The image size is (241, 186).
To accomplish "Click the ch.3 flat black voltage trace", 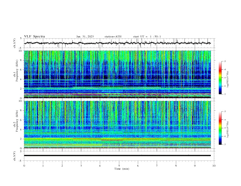I will click(x=117, y=156).
